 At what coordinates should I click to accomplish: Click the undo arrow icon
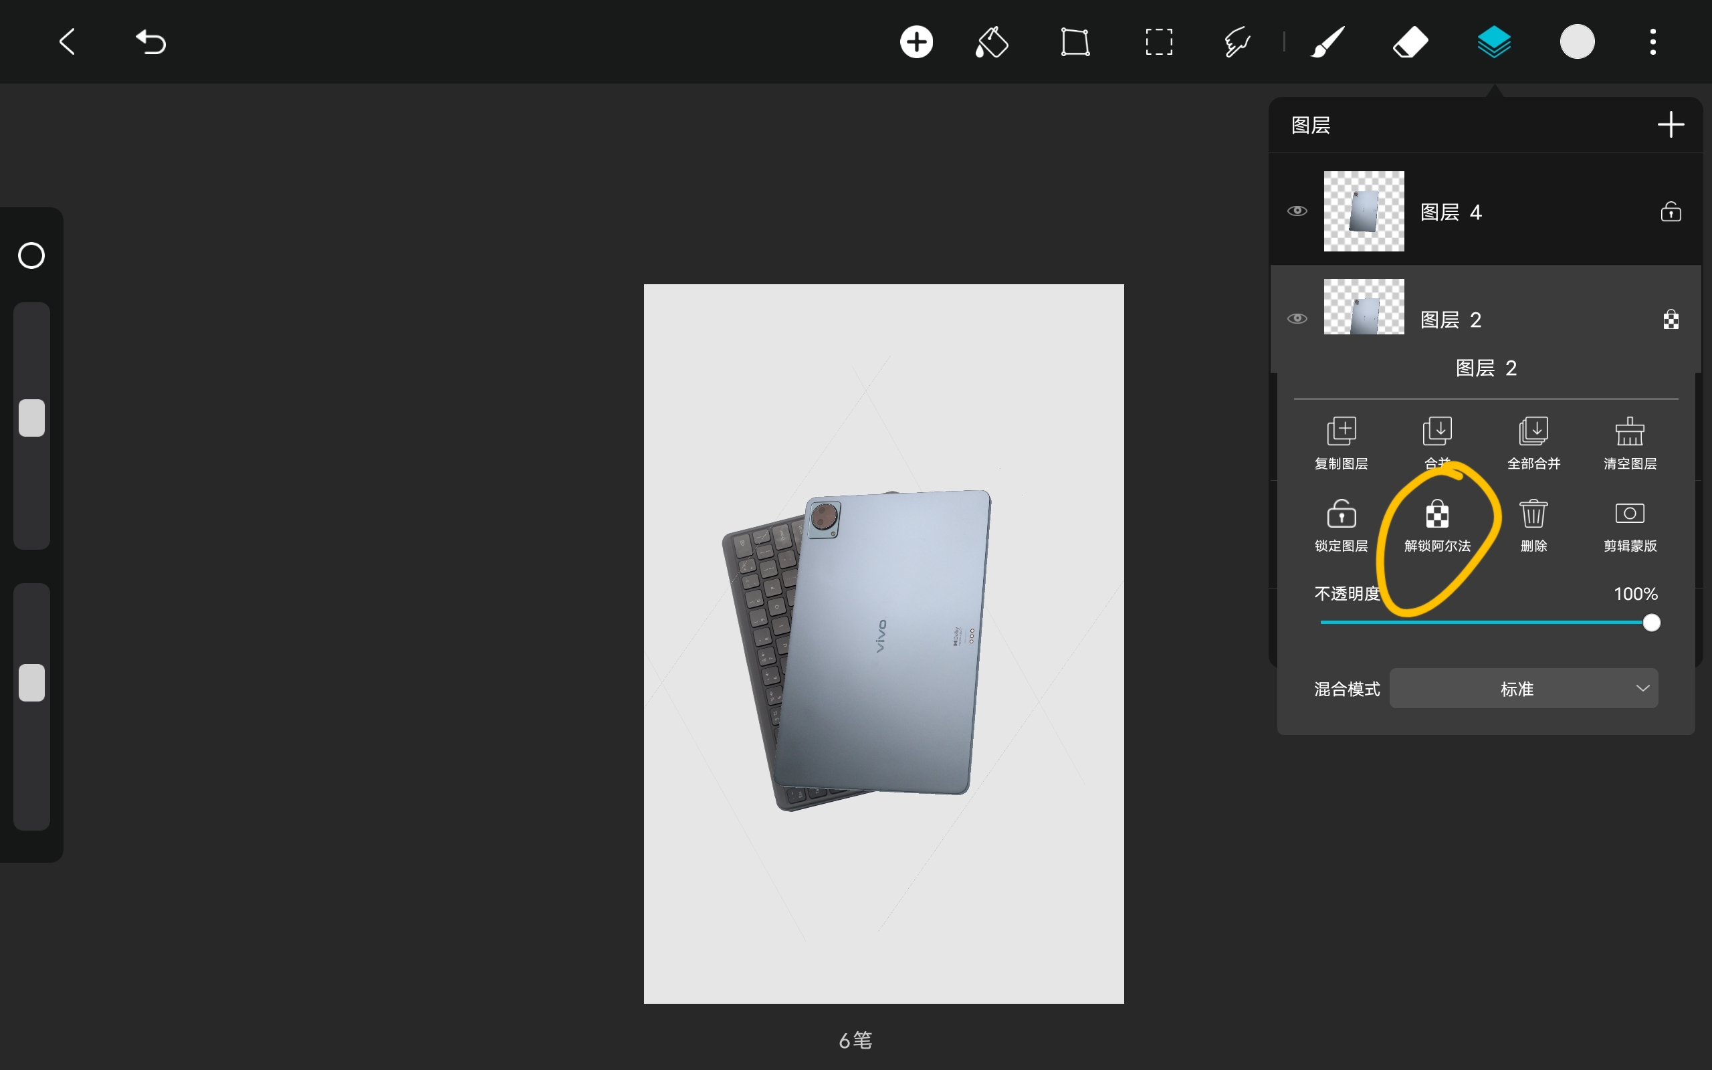coord(150,42)
